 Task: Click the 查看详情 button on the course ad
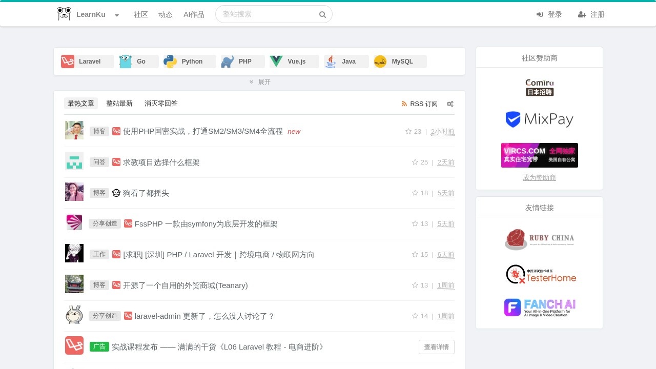[x=436, y=346]
